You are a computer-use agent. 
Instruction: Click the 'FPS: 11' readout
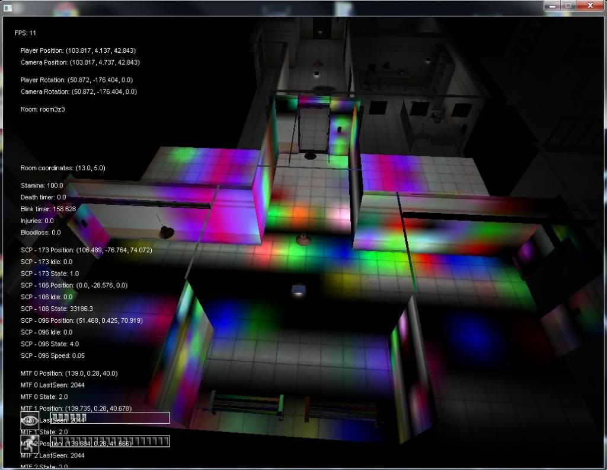click(x=25, y=33)
